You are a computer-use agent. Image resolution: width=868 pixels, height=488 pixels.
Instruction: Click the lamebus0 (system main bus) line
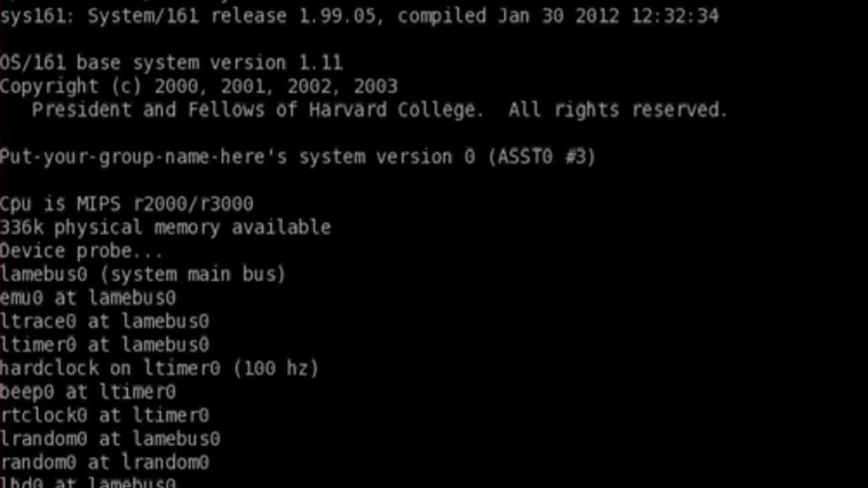(143, 274)
